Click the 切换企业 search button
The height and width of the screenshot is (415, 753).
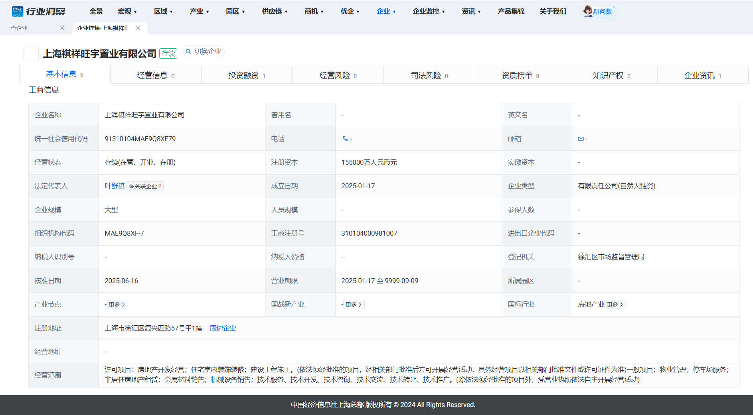[x=204, y=52]
